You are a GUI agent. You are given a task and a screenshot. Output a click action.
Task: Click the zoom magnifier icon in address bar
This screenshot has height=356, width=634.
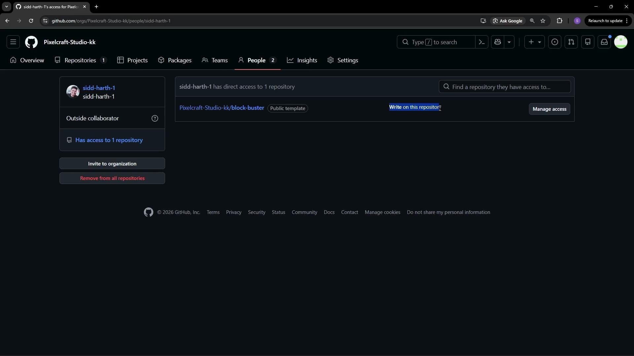pos(532,21)
